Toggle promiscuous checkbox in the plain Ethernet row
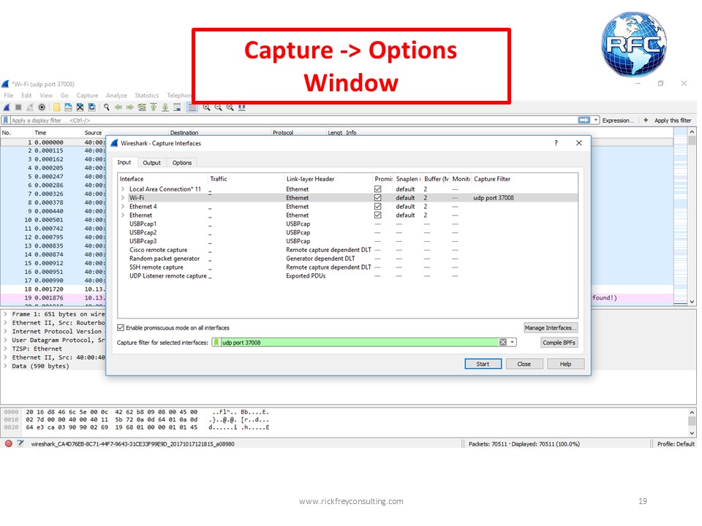702x526 pixels. [378, 215]
